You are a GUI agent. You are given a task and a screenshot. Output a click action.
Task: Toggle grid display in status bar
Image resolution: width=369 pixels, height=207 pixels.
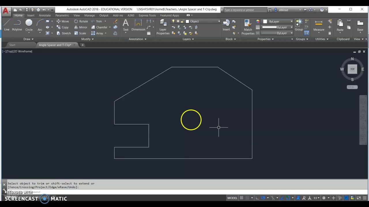tap(242, 198)
